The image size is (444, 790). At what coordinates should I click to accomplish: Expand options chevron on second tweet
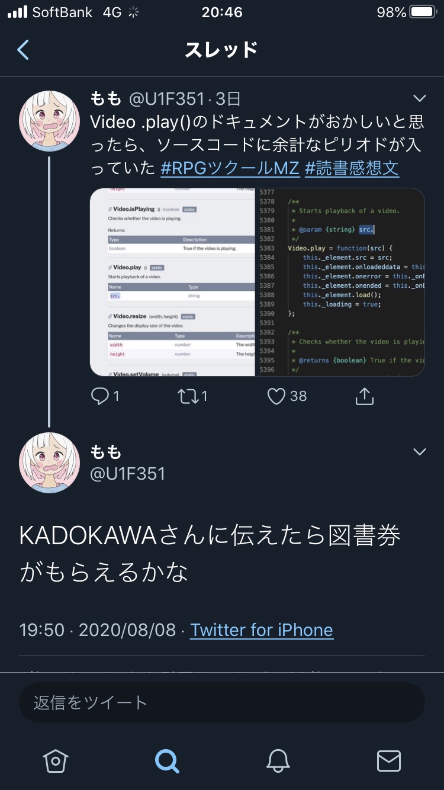pos(419,452)
